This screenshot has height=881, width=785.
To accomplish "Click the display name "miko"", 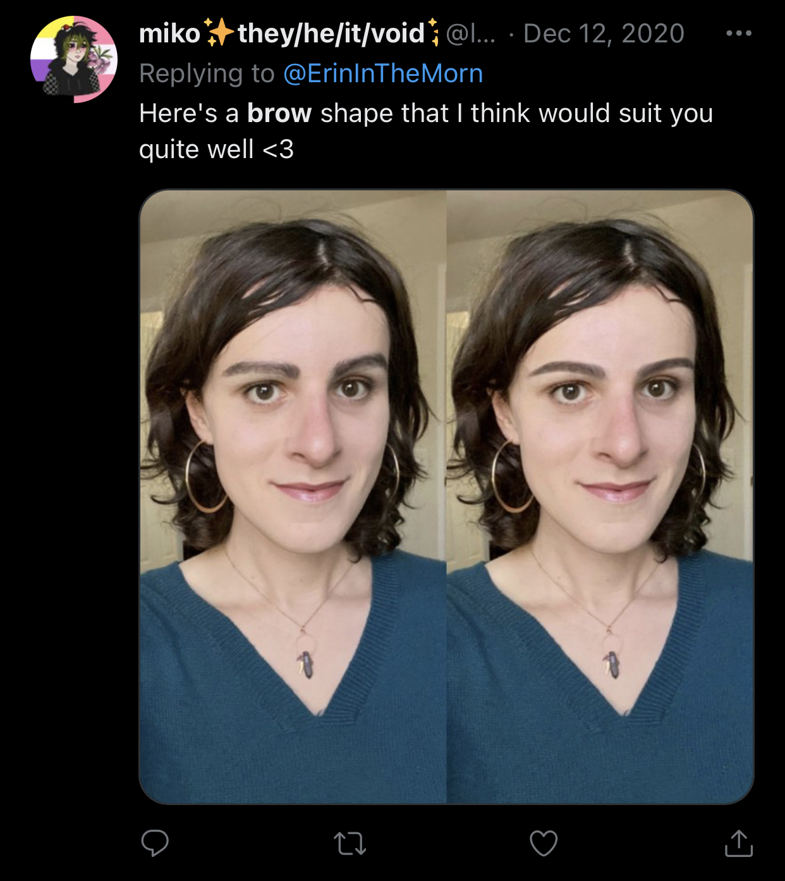I will pyautogui.click(x=169, y=34).
